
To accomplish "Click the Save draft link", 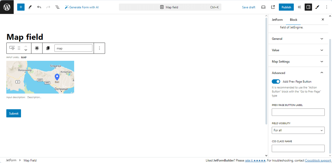I will [248, 7].
